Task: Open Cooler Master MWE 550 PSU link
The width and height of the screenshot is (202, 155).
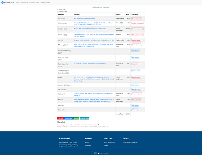Action: pyautogui.click(x=94, y=35)
